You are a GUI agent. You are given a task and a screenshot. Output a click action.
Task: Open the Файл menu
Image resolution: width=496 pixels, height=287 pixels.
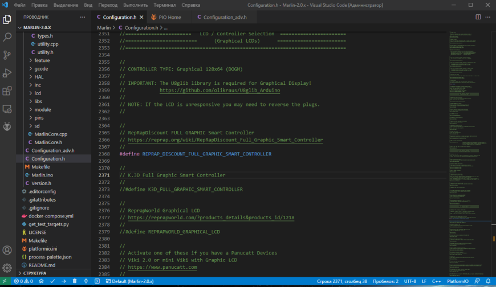pyautogui.click(x=19, y=5)
